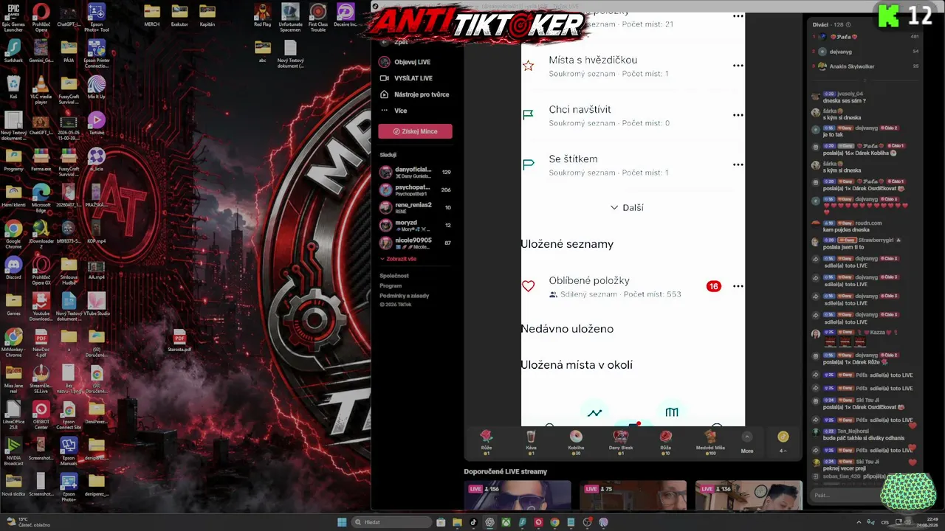This screenshot has height=531, width=945.
Task: Open options for Oblíbené položky list
Action: pyautogui.click(x=738, y=286)
